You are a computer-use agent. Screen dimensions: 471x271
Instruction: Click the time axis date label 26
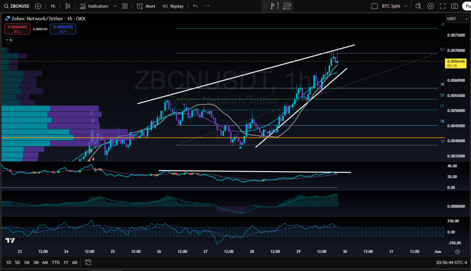point(159,252)
